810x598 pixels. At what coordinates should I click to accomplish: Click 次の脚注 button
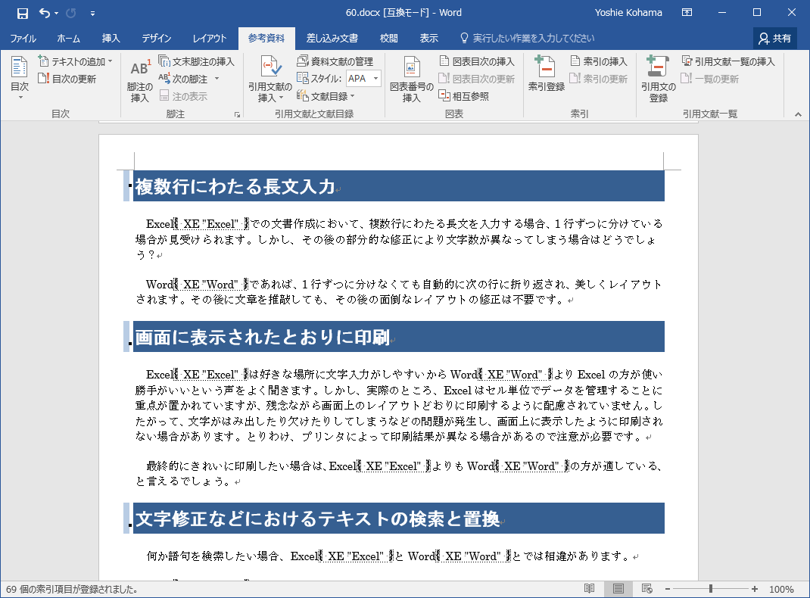pyautogui.click(x=183, y=79)
